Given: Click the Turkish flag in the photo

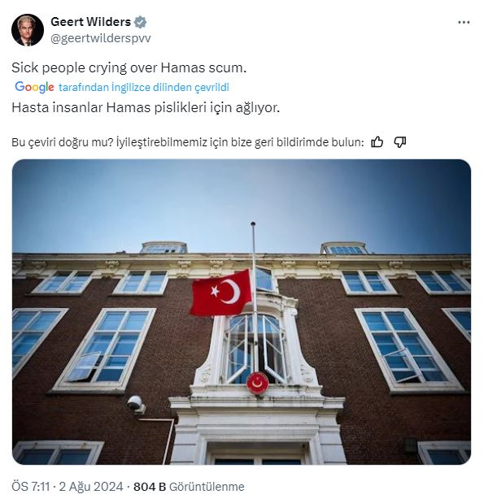Looking at the screenshot, I should coord(220,293).
